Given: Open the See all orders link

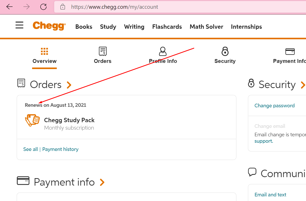Looking at the screenshot, I should [30, 149].
